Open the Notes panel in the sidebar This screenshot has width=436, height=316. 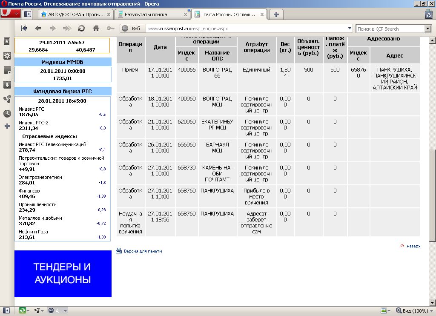tap(7, 70)
